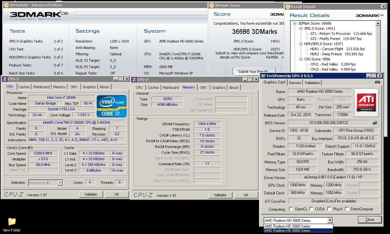Click the Subvendor XFX Pine Group field

tap(356, 130)
